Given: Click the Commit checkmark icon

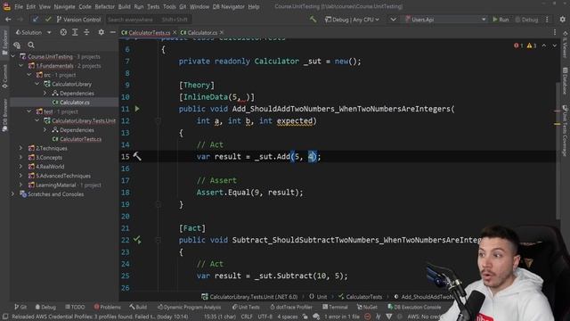Looking at the screenshot, I should click(47, 20).
